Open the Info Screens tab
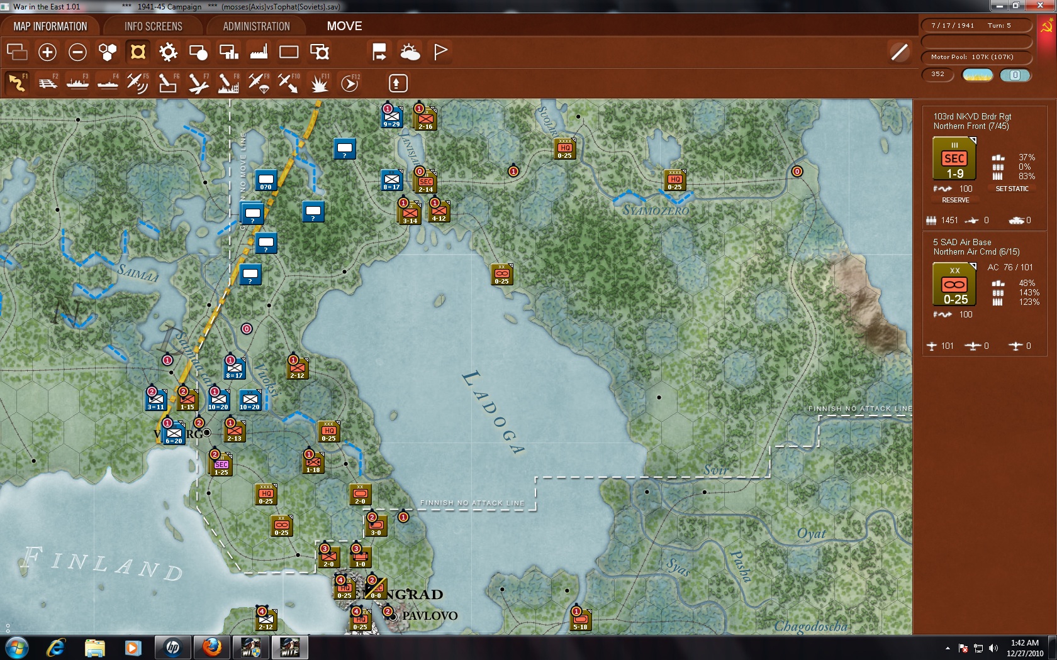 (154, 26)
